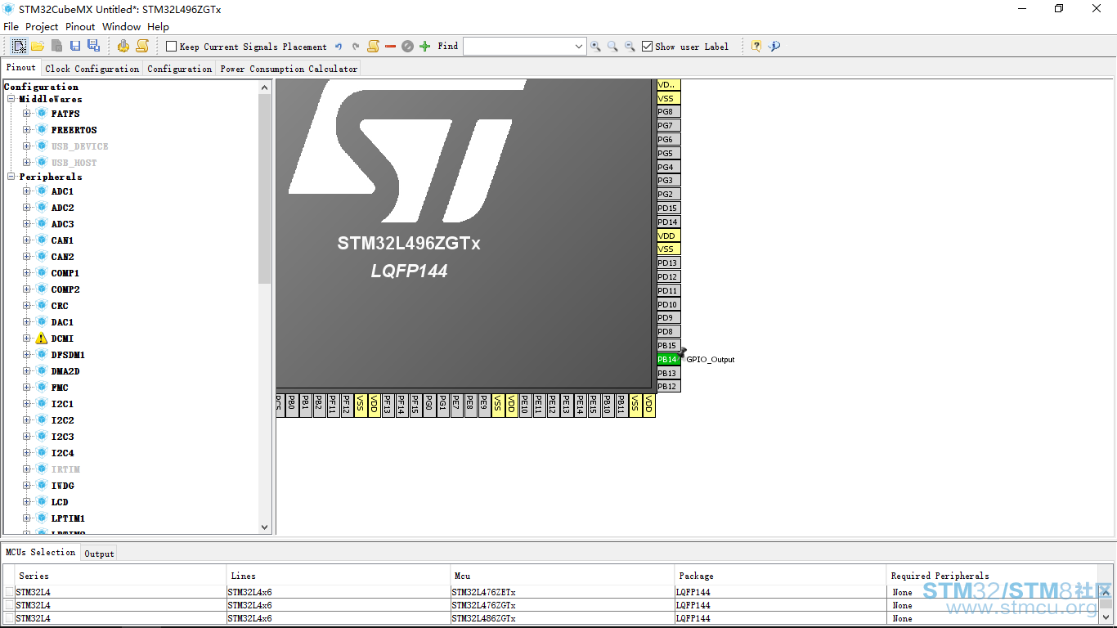Click the I2C1 peripheral cube icon
The width and height of the screenshot is (1117, 628).
point(42,404)
